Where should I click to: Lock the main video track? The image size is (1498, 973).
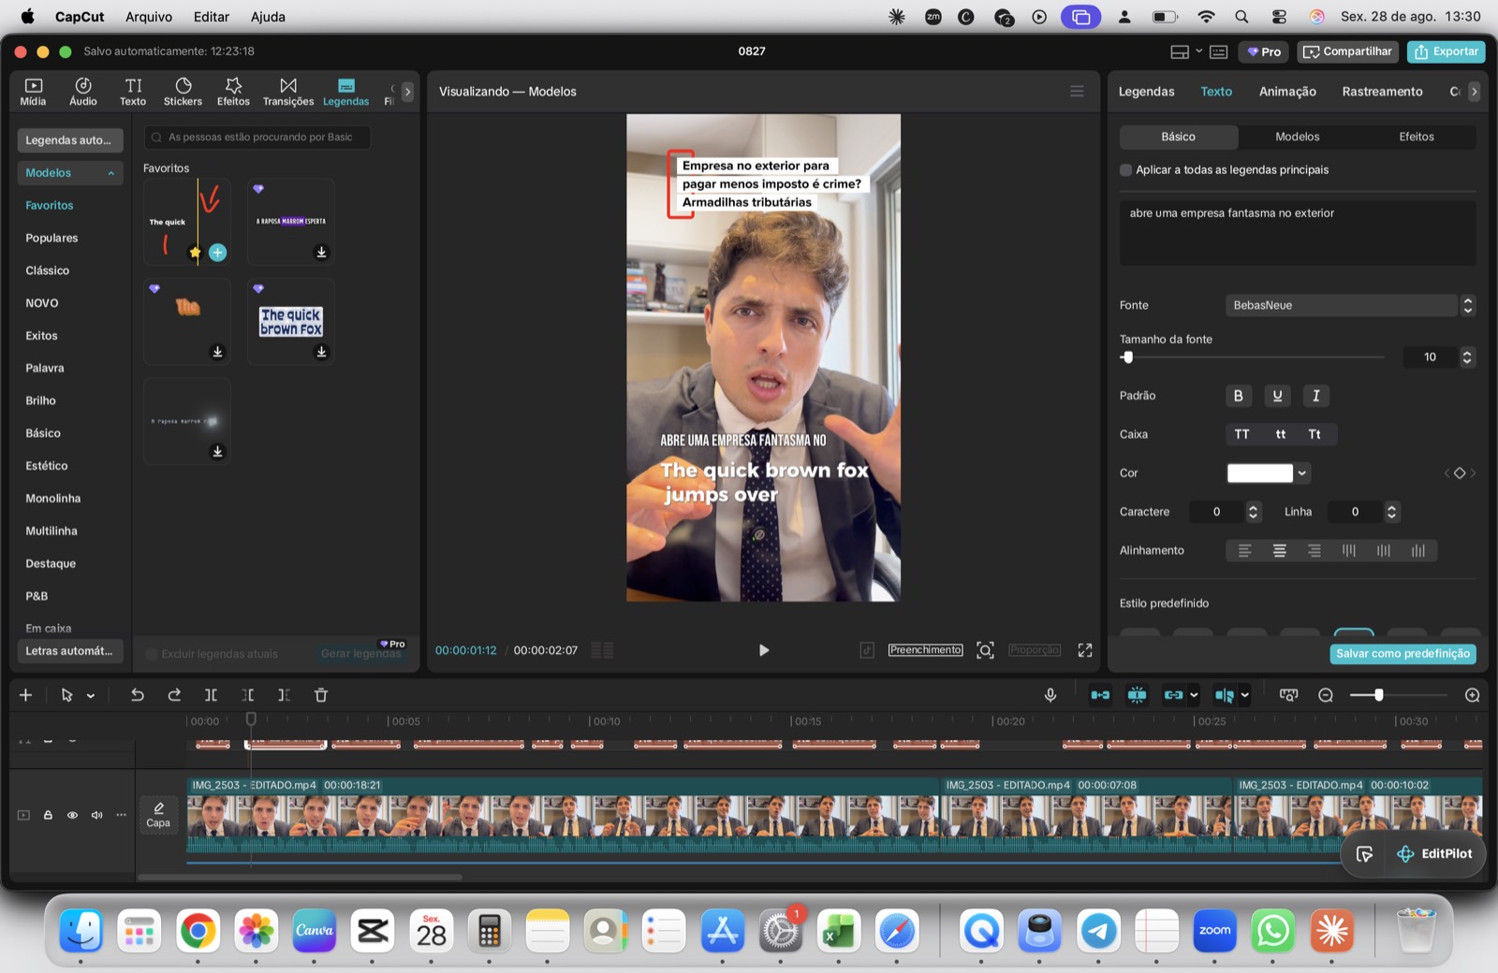coord(48,815)
